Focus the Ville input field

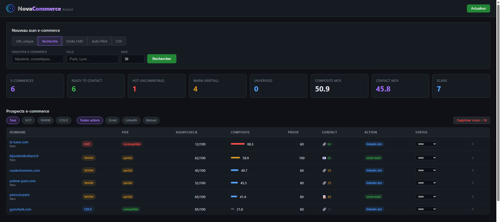coord(92,59)
